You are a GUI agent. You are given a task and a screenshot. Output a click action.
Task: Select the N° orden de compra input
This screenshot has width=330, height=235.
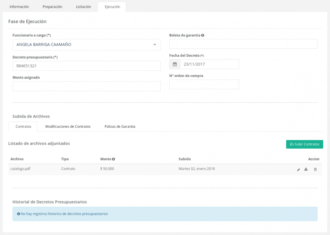click(204, 84)
